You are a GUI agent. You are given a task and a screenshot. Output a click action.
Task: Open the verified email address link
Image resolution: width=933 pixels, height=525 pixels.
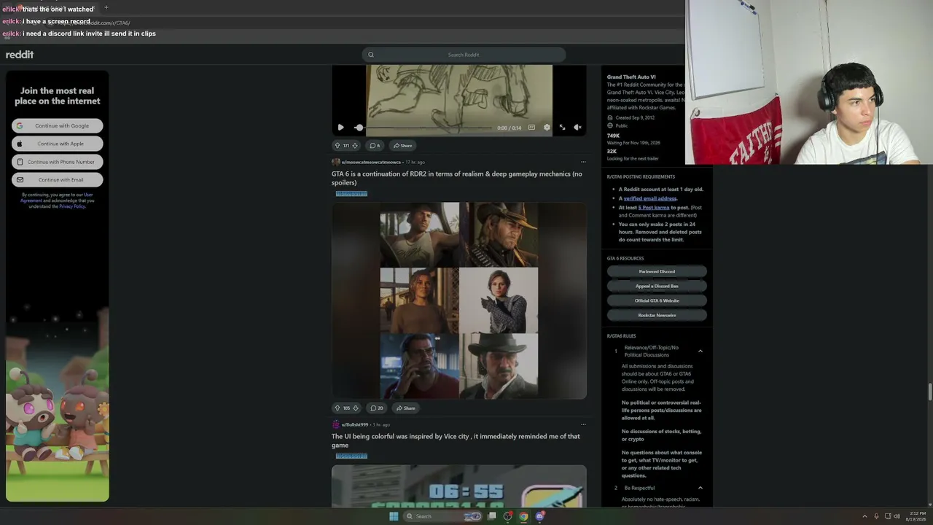click(650, 198)
